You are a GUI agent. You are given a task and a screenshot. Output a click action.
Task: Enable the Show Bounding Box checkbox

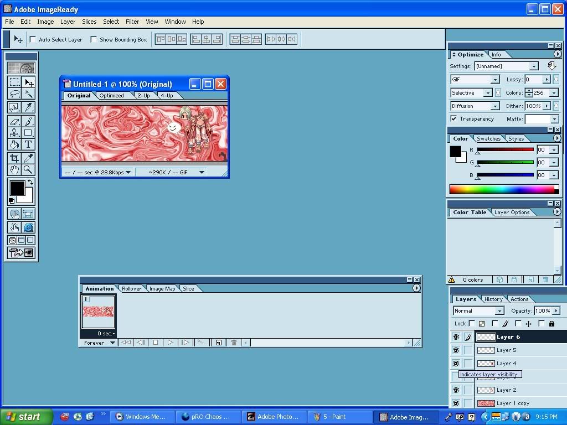94,39
